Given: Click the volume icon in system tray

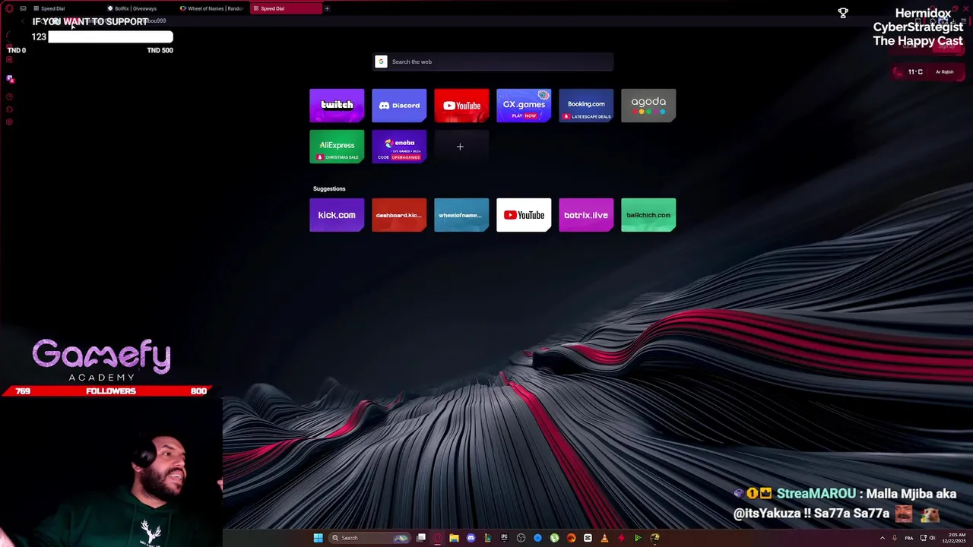Looking at the screenshot, I should click(932, 538).
